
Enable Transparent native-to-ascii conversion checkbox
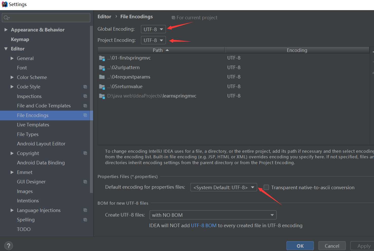coord(266,187)
